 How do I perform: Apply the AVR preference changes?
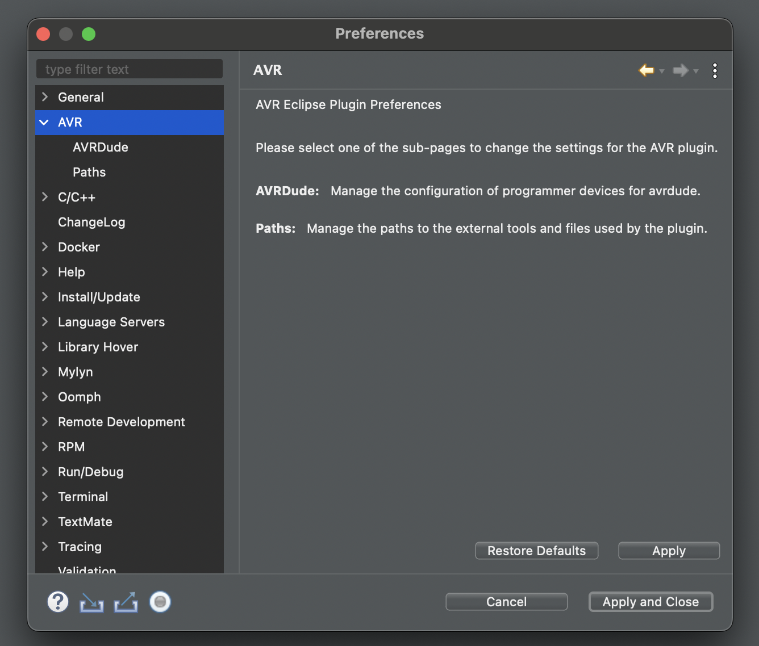point(669,550)
